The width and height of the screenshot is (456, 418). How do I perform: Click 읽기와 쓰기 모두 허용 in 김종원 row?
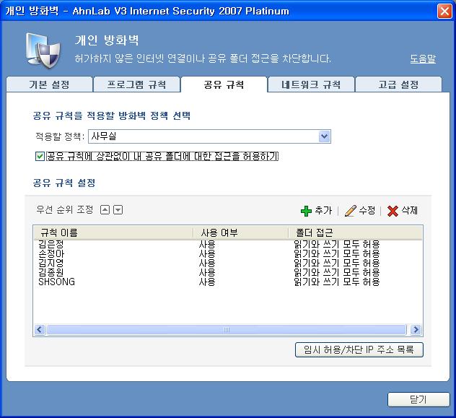click(x=337, y=272)
